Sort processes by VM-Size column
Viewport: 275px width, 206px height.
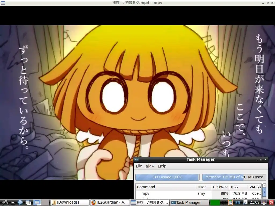(x=255, y=187)
